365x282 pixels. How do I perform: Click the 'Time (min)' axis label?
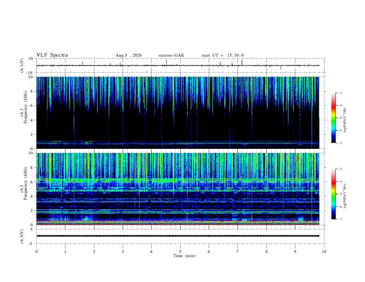[x=184, y=256]
